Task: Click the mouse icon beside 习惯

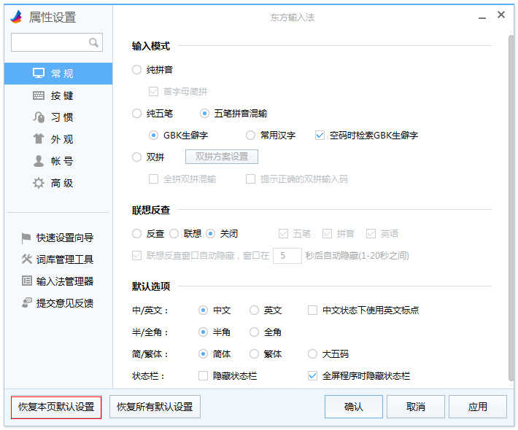Action: pyautogui.click(x=39, y=117)
